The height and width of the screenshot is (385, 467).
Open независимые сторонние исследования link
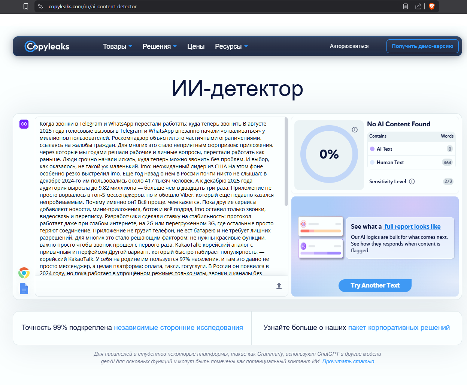pos(178,328)
